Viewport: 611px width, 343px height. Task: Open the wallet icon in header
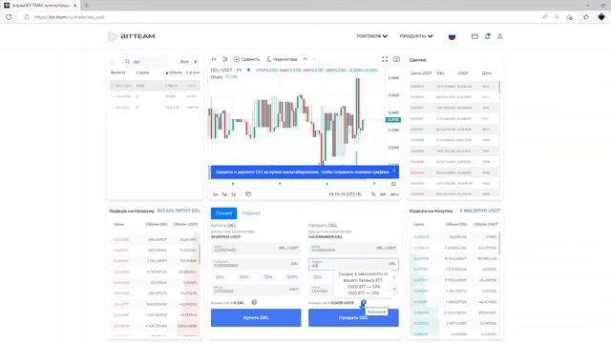(474, 36)
